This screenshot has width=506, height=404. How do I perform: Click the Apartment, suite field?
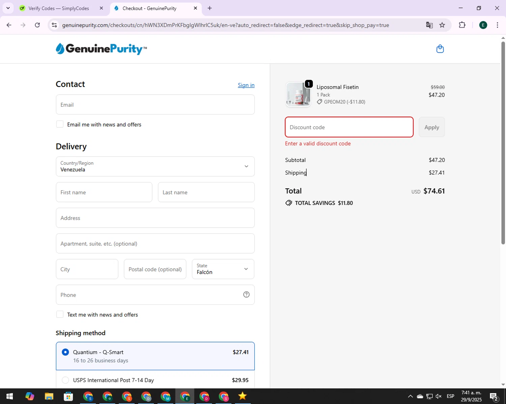point(155,243)
